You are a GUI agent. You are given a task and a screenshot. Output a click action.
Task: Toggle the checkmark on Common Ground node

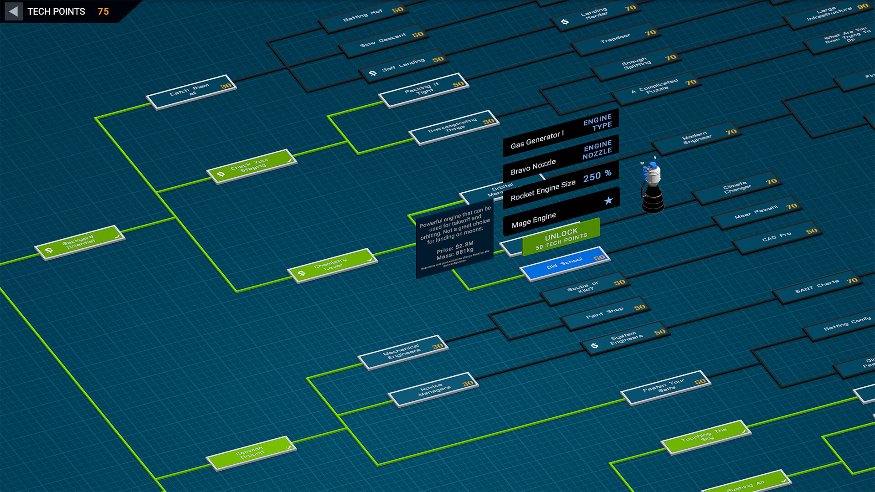pyautogui.click(x=288, y=448)
